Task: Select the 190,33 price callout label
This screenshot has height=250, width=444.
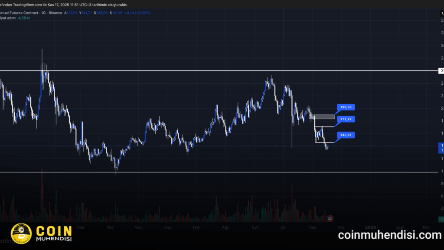Action: tap(346, 107)
